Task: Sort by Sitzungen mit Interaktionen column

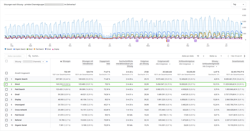Action: tap(87, 63)
